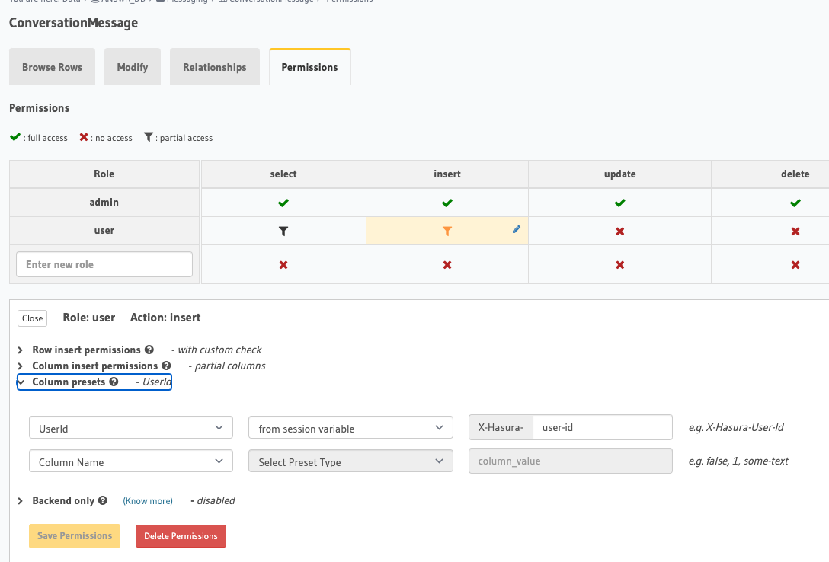Click the help icon beside Row insert permissions

(x=149, y=350)
